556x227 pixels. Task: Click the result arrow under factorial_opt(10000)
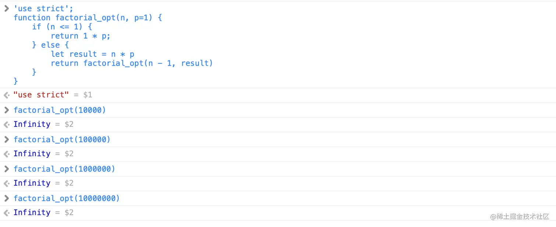pos(6,124)
